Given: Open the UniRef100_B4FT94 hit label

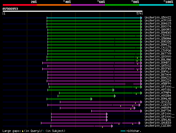Looking at the screenshot, I should [158, 111].
